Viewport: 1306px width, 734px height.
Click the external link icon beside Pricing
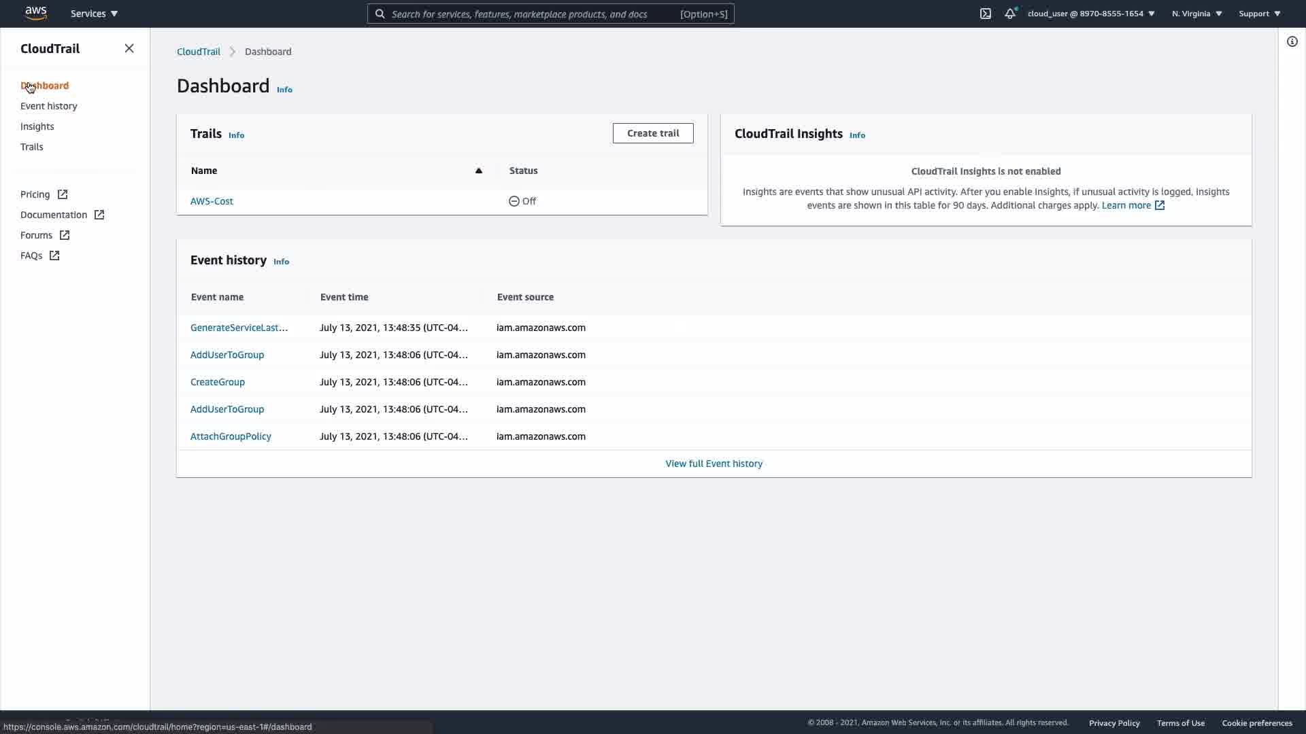coord(63,194)
